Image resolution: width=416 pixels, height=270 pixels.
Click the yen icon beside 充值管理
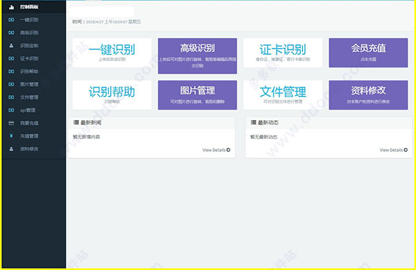pos(11,136)
